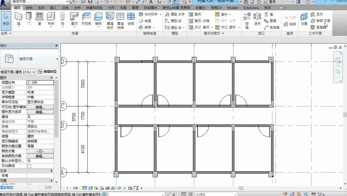Screen dimensions: 347x196
Task: Pick the 柱 column tool
Action: 63,19
